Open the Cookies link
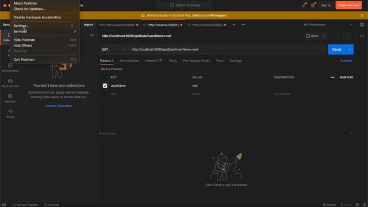Image resolution: width=368 pixels, height=207 pixels. click(x=346, y=60)
